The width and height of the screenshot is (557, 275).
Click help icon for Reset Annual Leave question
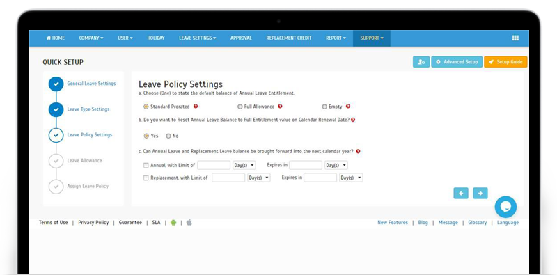(x=353, y=120)
